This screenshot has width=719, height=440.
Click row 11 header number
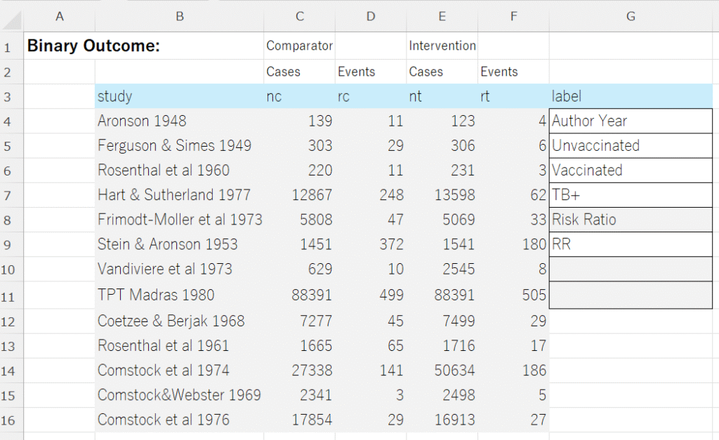8,295
